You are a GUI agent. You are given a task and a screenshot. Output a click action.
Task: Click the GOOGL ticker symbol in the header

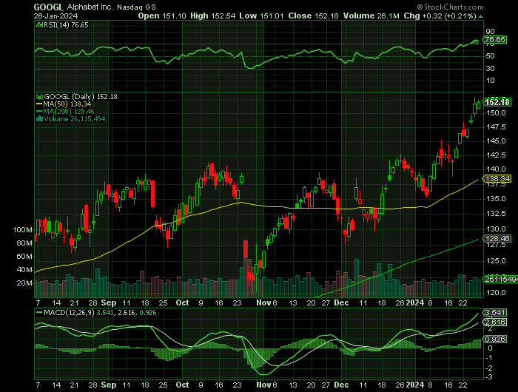coord(49,7)
